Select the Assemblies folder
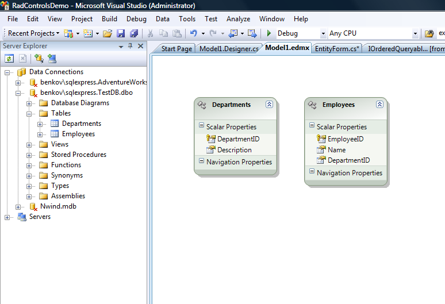 click(68, 196)
